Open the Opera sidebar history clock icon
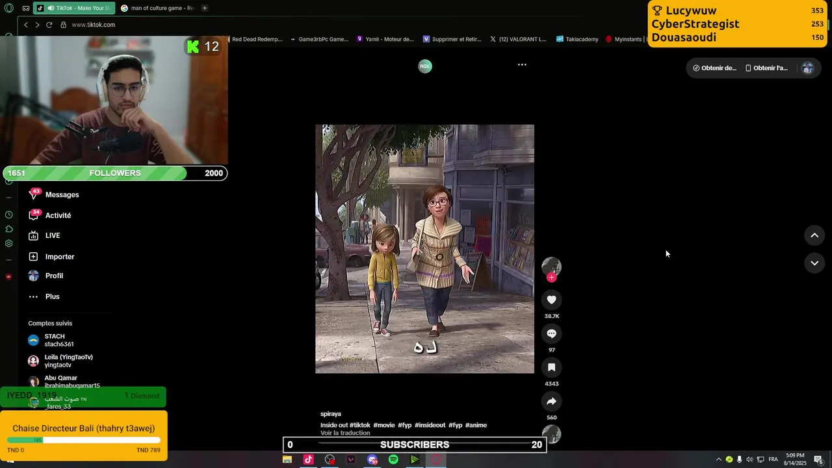This screenshot has height=468, width=832. pos(8,214)
